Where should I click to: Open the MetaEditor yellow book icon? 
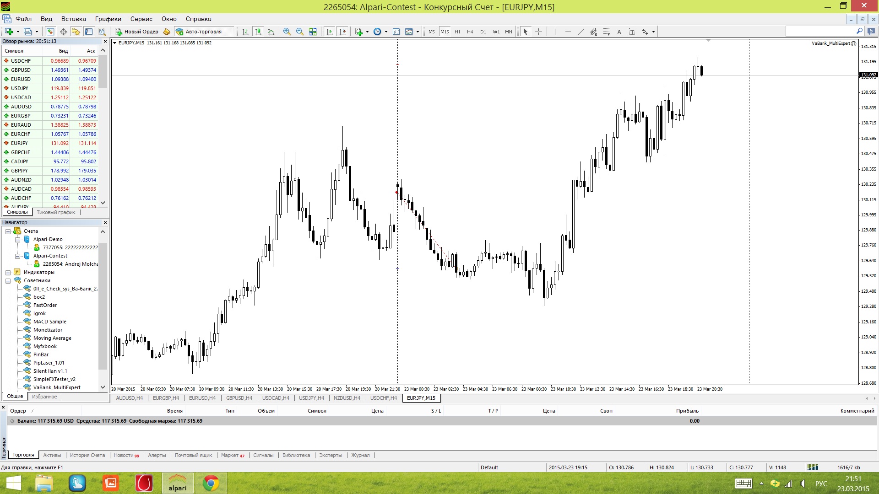click(x=167, y=32)
